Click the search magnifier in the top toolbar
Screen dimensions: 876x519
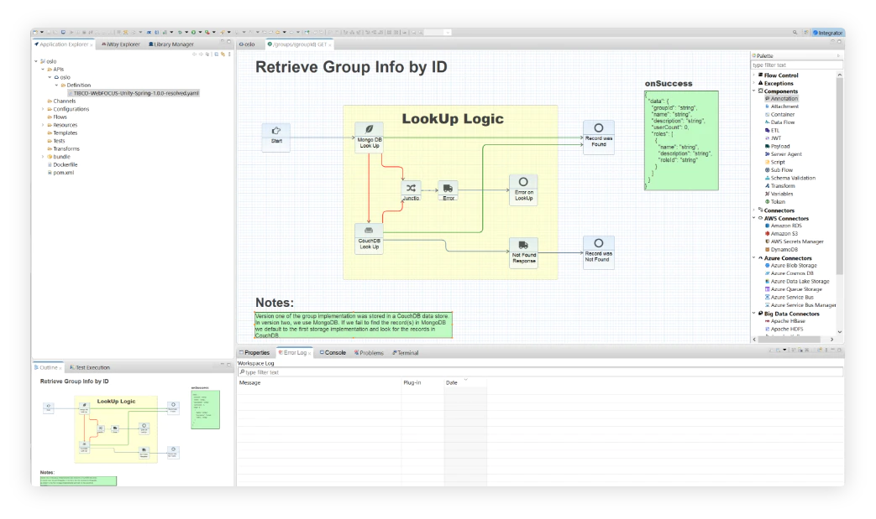tap(795, 33)
